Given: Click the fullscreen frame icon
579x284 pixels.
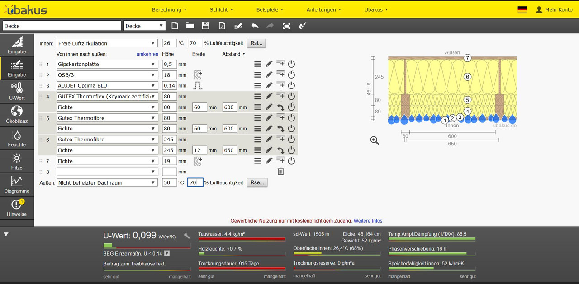Looking at the screenshot, I should click(x=286, y=26).
